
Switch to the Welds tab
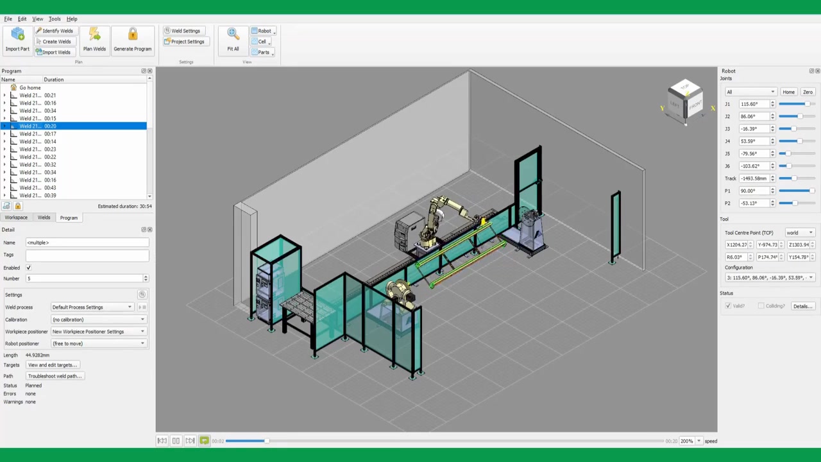pyautogui.click(x=44, y=218)
